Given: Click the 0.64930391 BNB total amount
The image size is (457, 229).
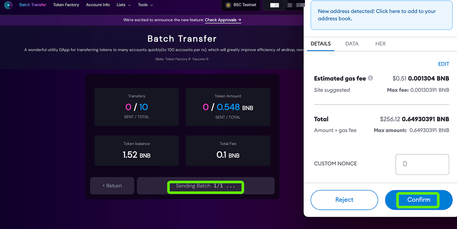Looking at the screenshot, I should [426, 119].
